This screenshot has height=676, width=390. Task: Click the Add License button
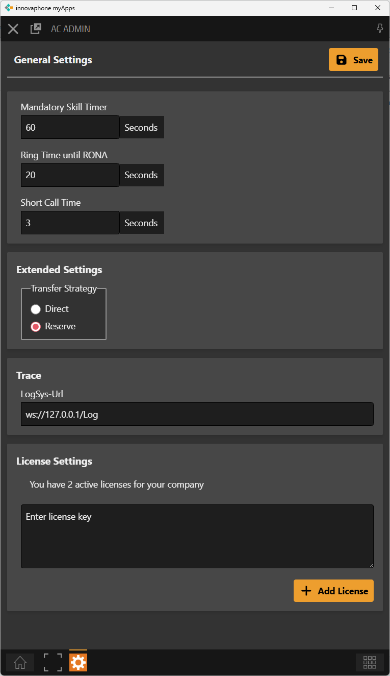pyautogui.click(x=333, y=591)
